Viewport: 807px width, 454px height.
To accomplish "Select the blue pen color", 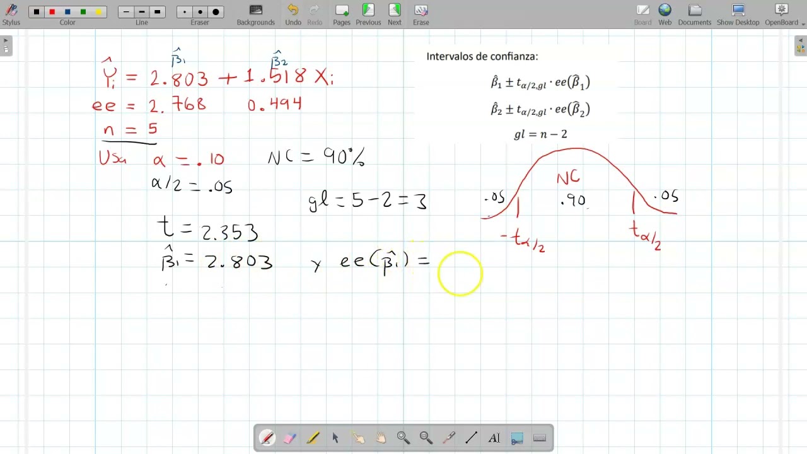I will pos(67,12).
